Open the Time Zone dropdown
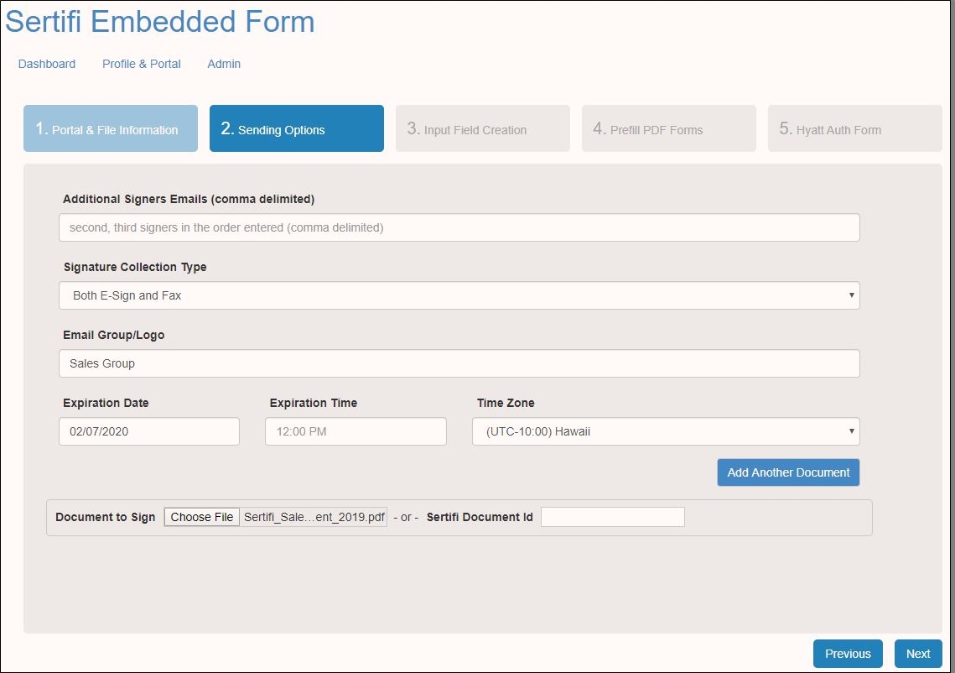This screenshot has width=955, height=673. pos(666,431)
